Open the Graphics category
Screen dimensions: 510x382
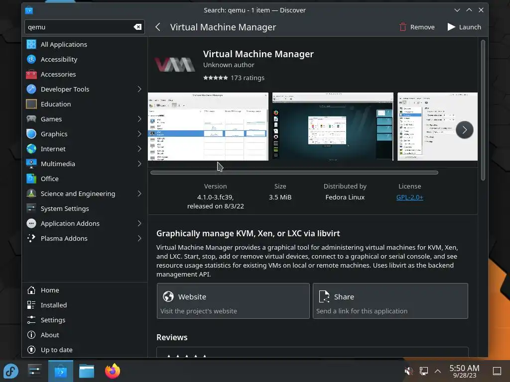pos(85,134)
